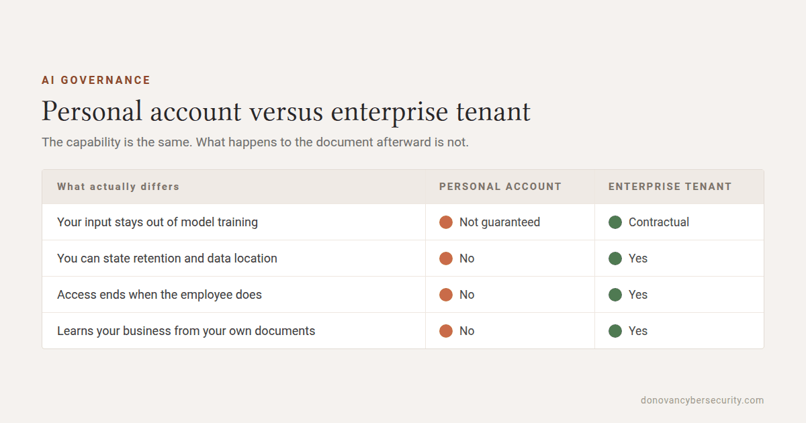Click 'You can state retention and data location'

click(167, 258)
